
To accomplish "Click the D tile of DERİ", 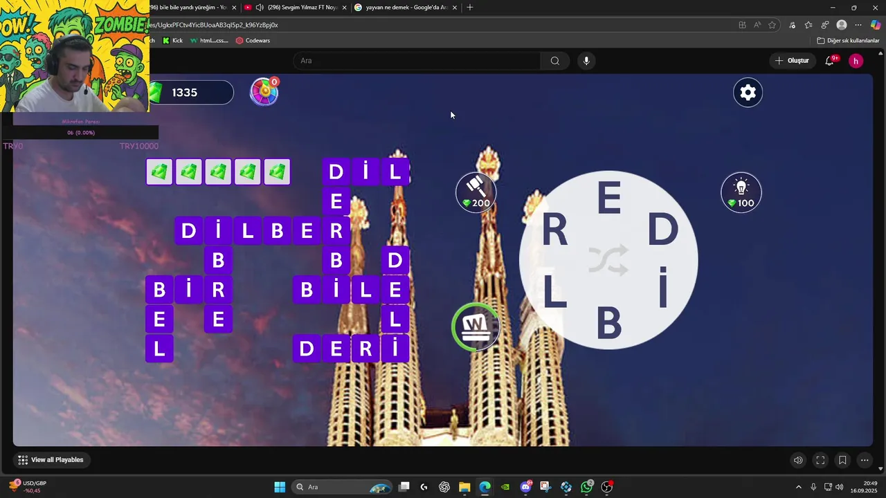I will point(307,349).
